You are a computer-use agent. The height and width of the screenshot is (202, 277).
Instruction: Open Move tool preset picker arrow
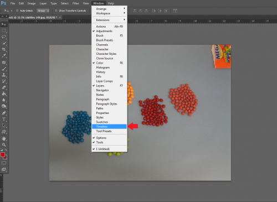12,11
